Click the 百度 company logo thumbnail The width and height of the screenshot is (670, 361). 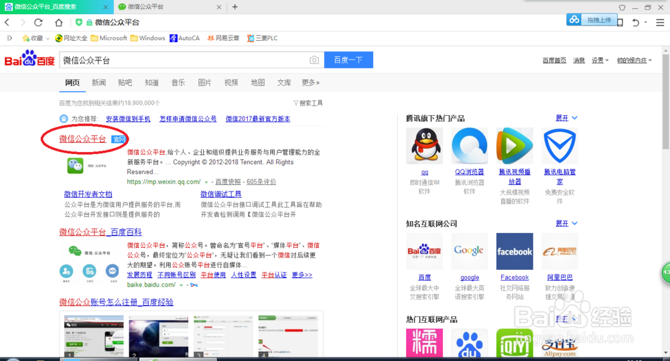(x=424, y=251)
